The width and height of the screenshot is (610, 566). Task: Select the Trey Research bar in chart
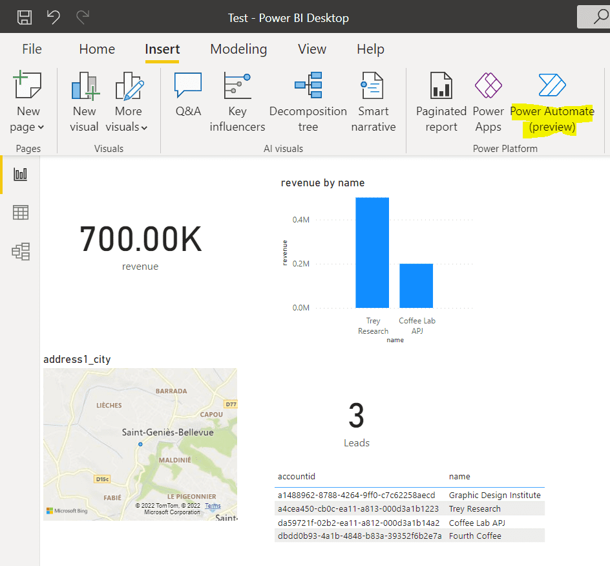[372, 252]
